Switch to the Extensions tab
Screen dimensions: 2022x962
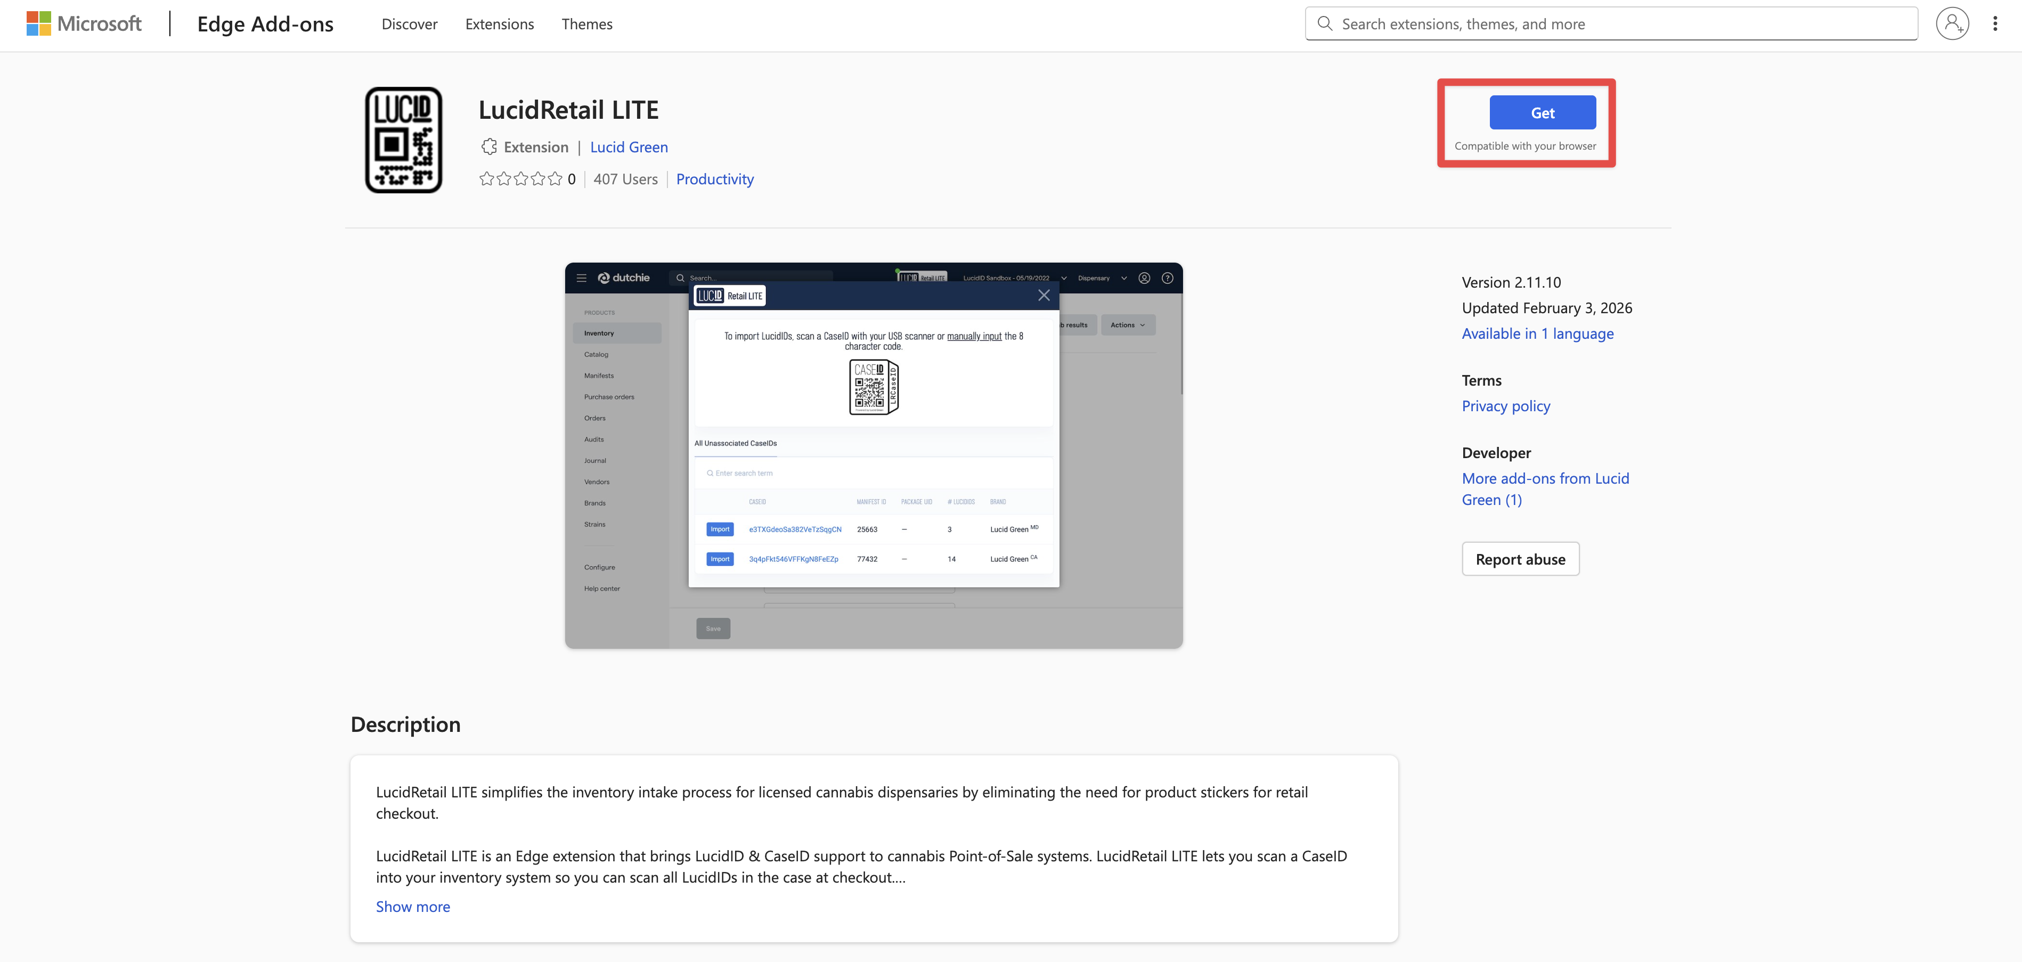(499, 23)
